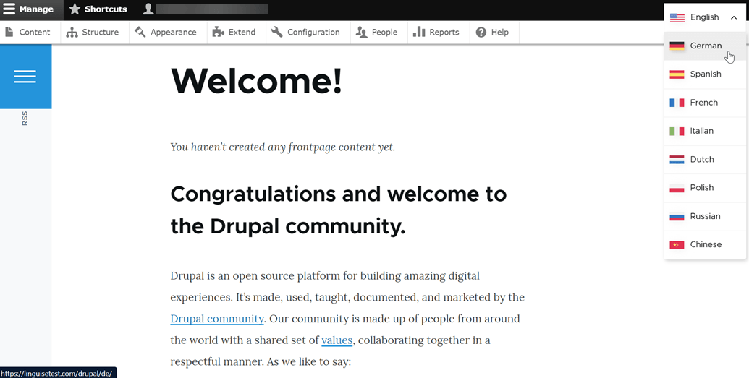Switch language to Dutch

[705, 160]
